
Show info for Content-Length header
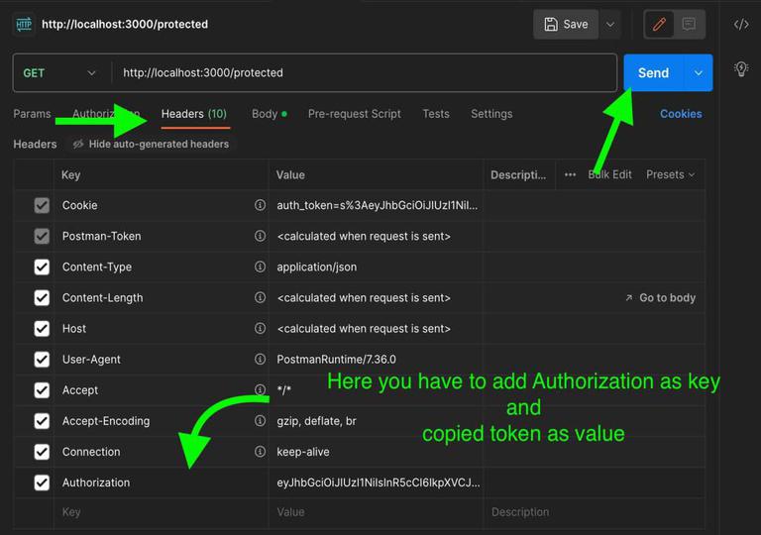[261, 297]
